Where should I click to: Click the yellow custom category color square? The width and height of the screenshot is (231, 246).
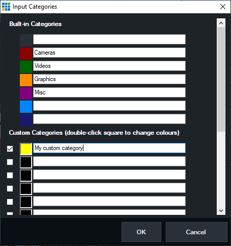point(26,149)
